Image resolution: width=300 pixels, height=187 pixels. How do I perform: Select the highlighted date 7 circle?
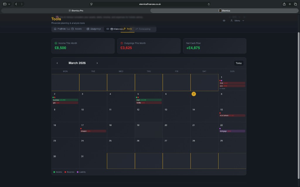coord(194,94)
